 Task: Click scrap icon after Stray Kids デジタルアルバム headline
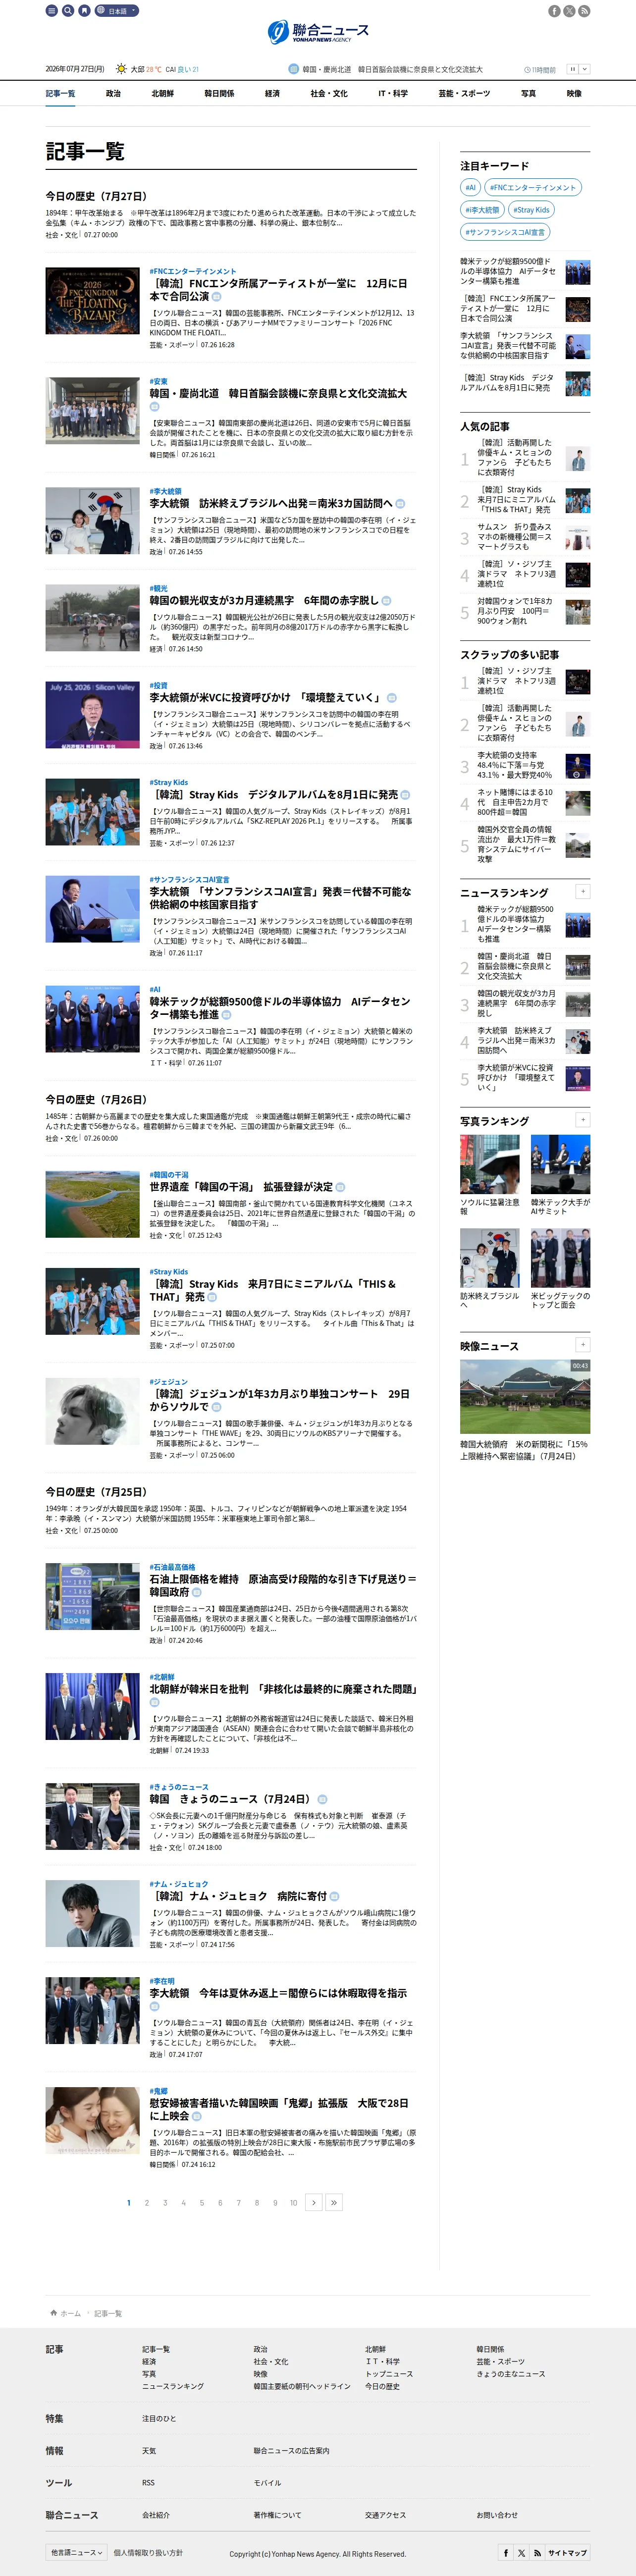405,795
